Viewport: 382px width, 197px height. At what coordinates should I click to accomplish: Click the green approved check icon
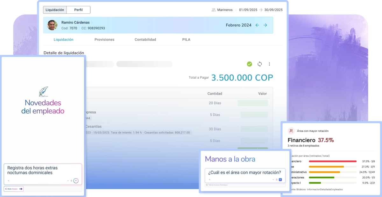point(250,64)
